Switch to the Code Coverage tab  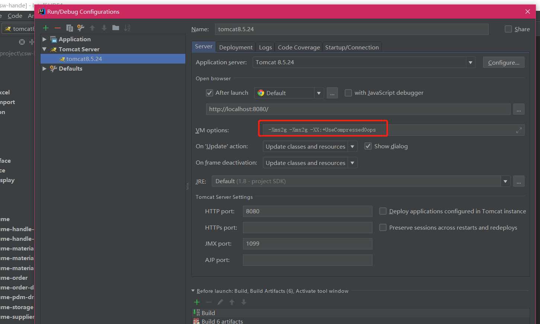(x=299, y=47)
